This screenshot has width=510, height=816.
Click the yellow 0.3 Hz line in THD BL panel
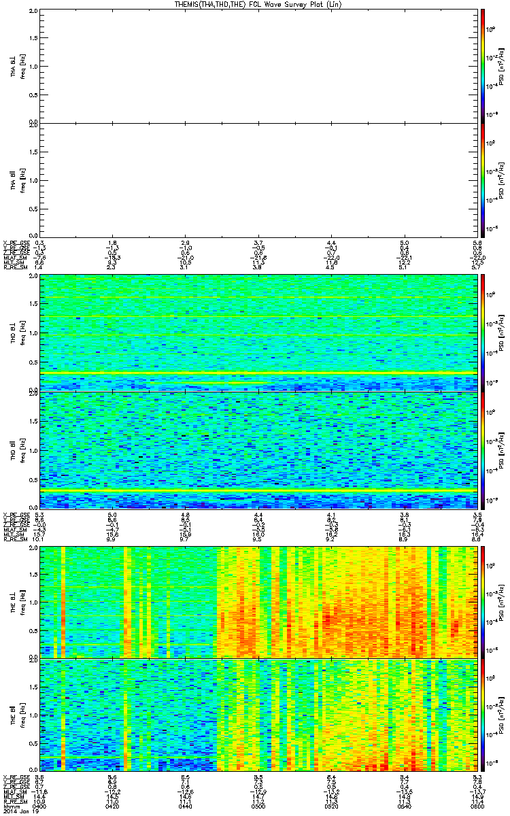258,373
